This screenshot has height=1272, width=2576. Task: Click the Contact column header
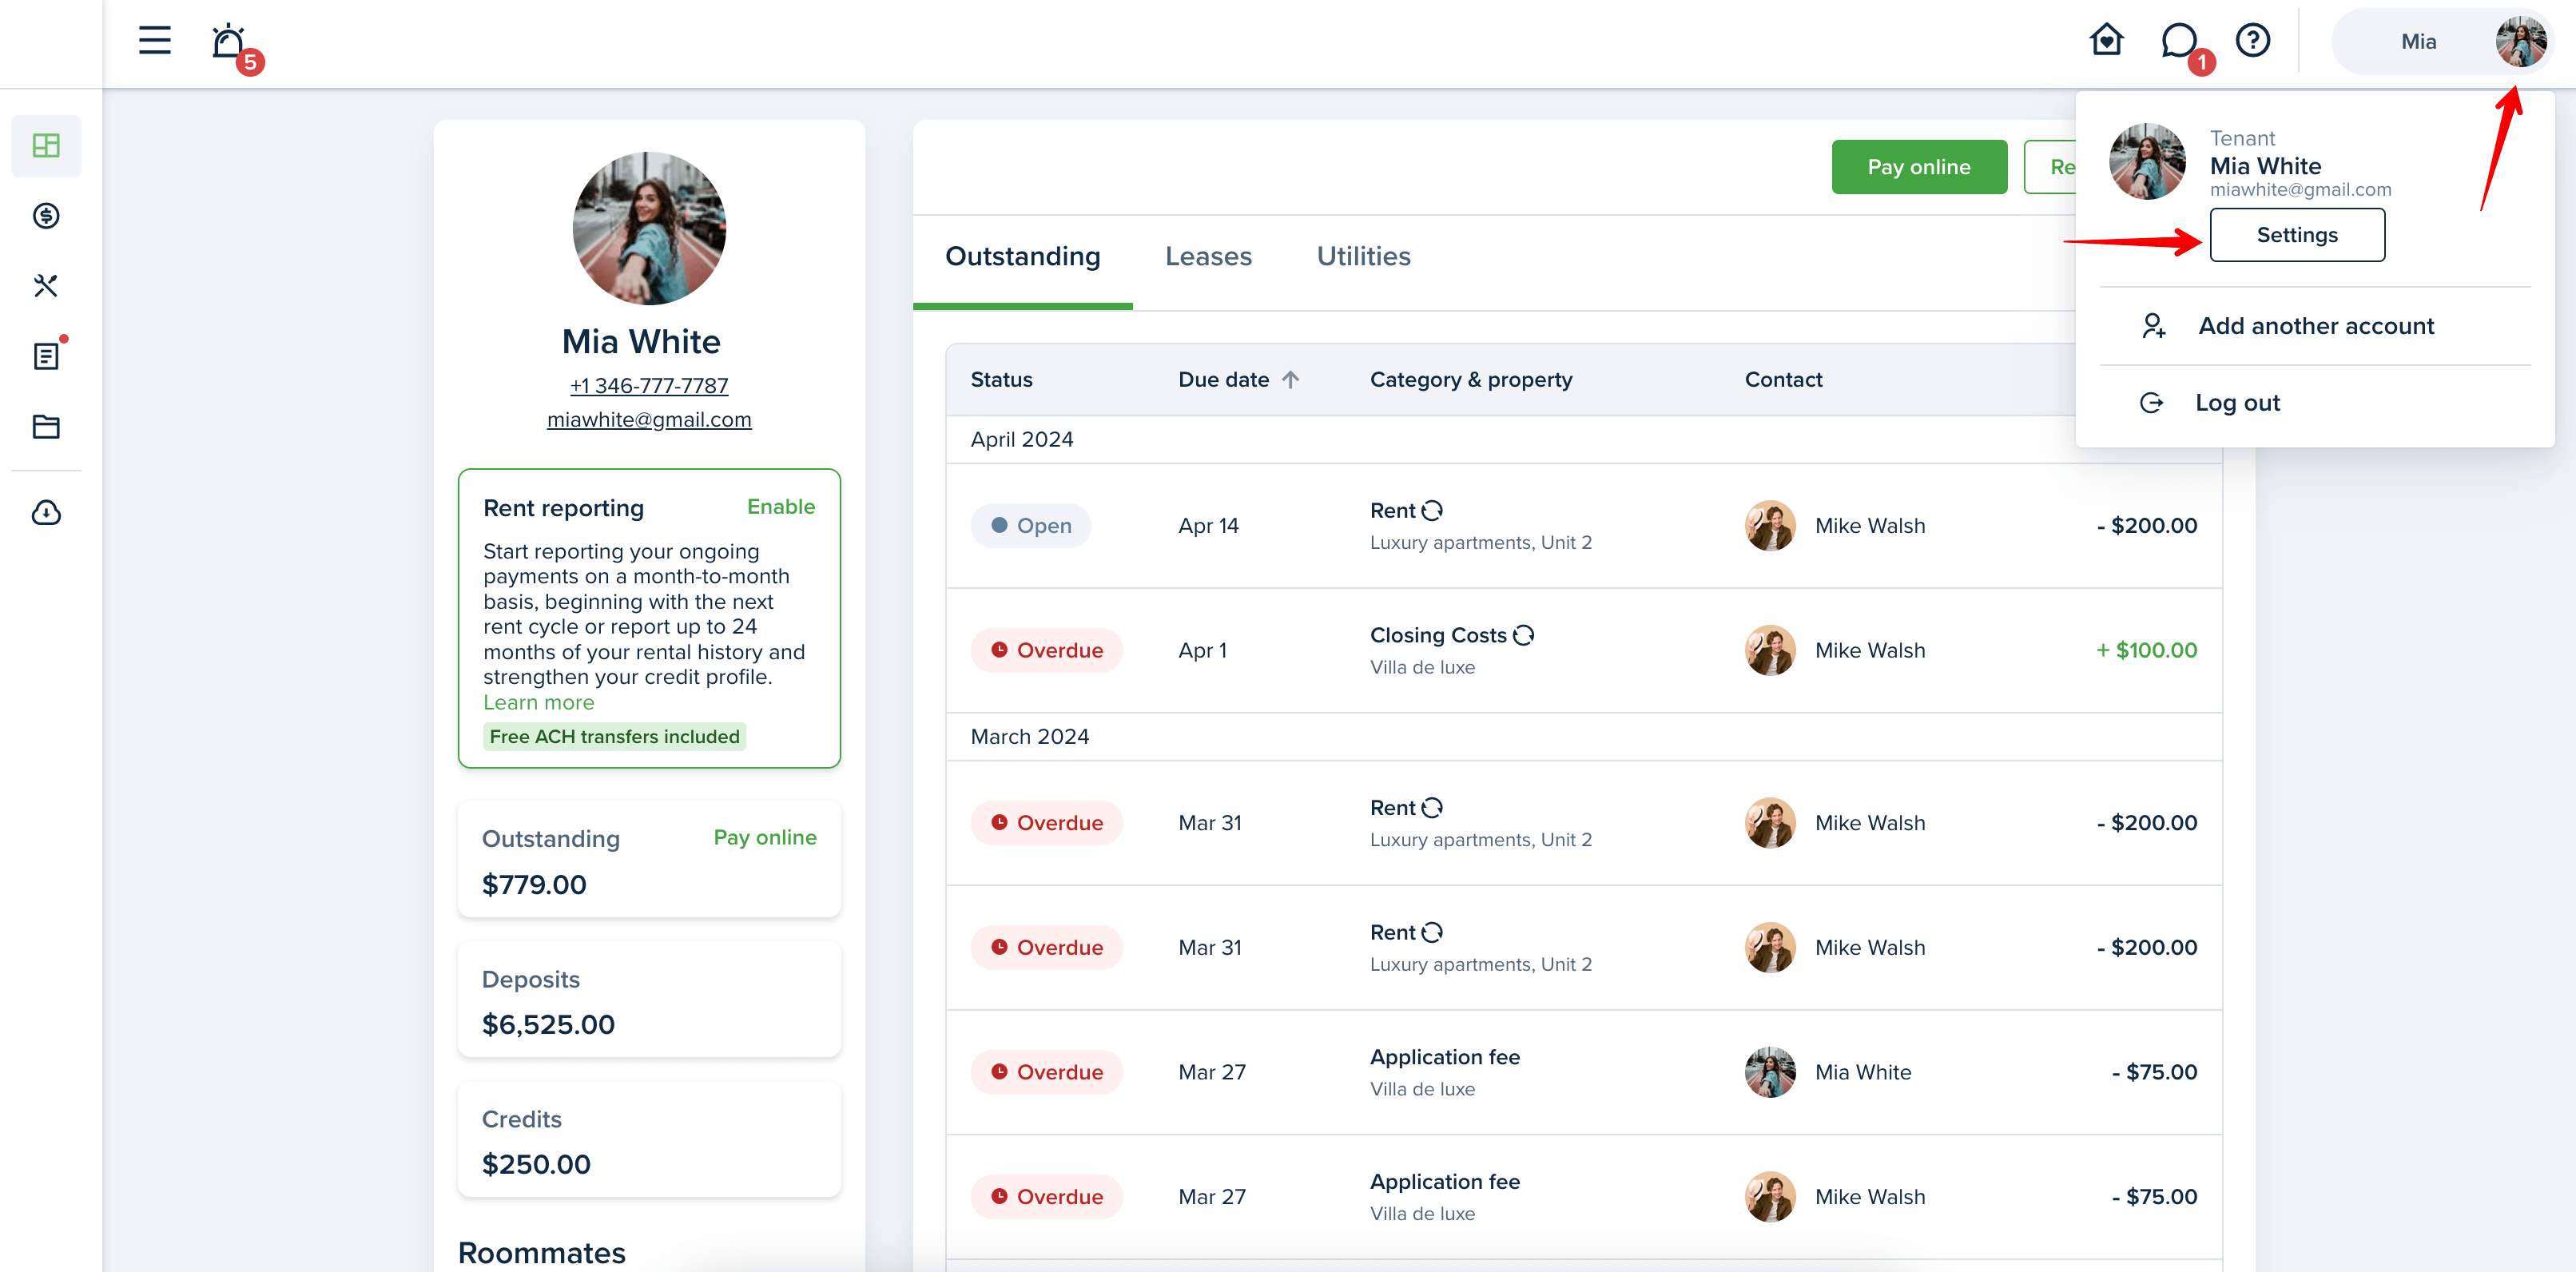point(1783,380)
